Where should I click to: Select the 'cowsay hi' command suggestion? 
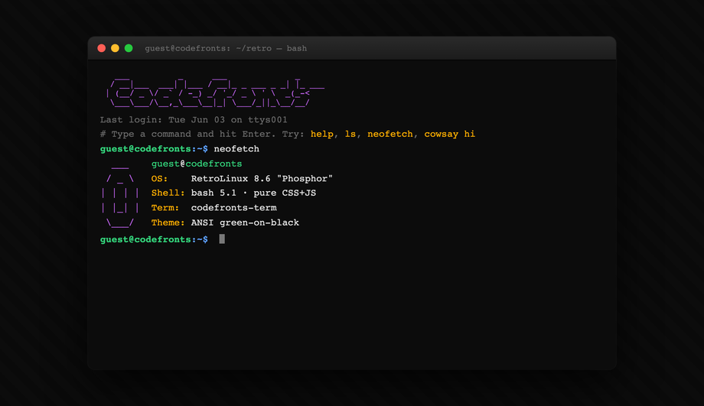(x=449, y=134)
